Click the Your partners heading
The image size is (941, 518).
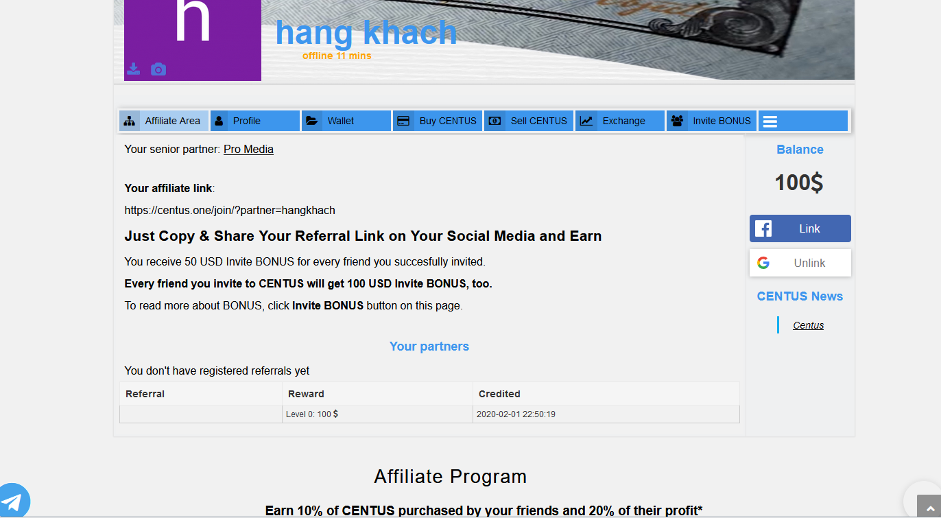tap(429, 346)
